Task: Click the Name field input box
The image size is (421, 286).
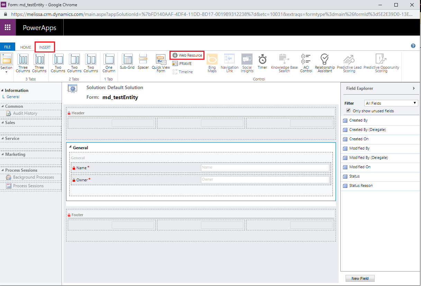Action: tap(265, 168)
